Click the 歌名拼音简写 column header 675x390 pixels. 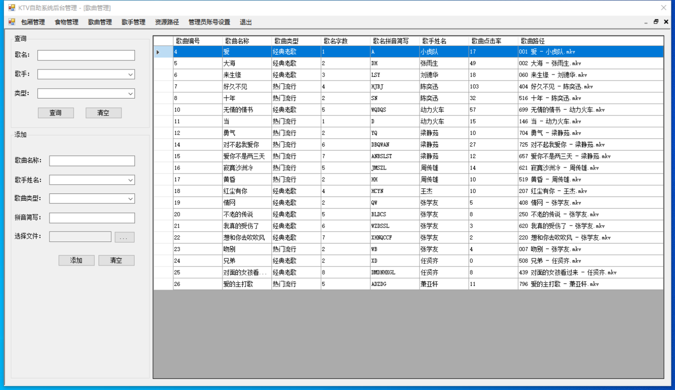tap(394, 41)
